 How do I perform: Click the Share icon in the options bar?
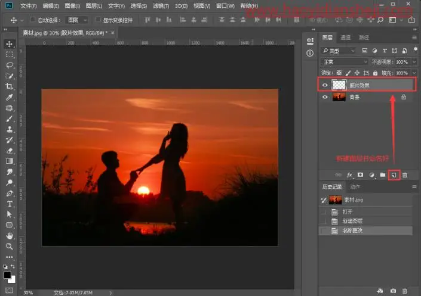click(x=411, y=20)
